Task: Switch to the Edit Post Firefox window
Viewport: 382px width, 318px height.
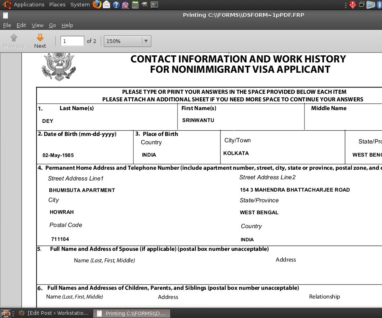Action: tap(53, 313)
